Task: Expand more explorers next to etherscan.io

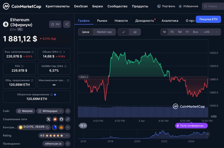Action: (67, 144)
